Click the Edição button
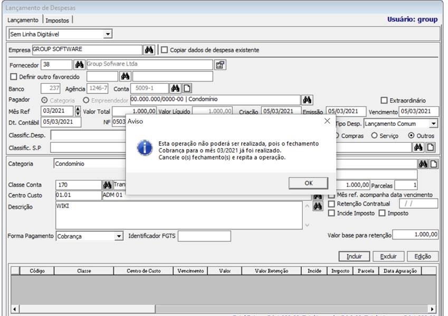The image size is (448, 316). [x=423, y=256]
